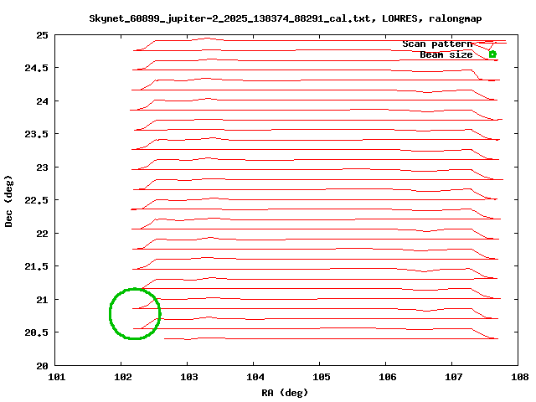Click the y-axis tick label 22
Screen dimensions: 536x402
pos(43,234)
